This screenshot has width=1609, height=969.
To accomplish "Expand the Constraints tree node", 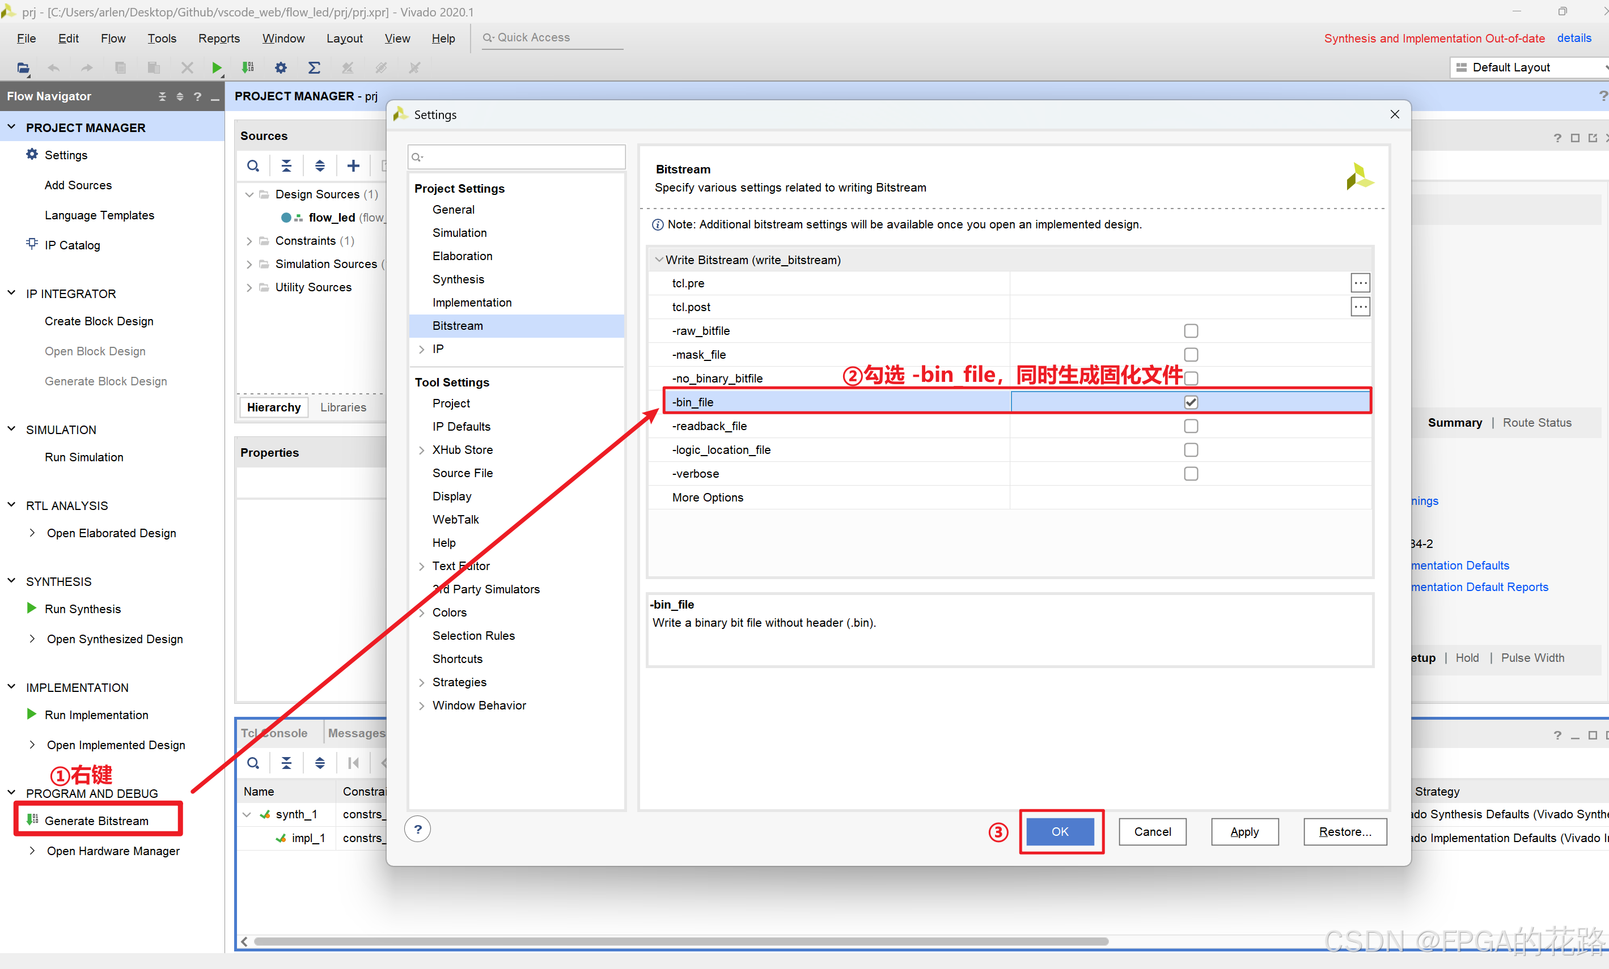I will coord(249,241).
